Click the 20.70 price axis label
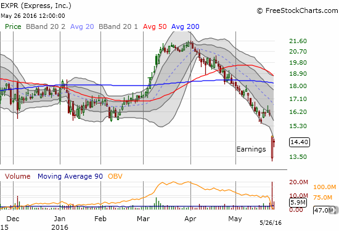 click(298, 52)
